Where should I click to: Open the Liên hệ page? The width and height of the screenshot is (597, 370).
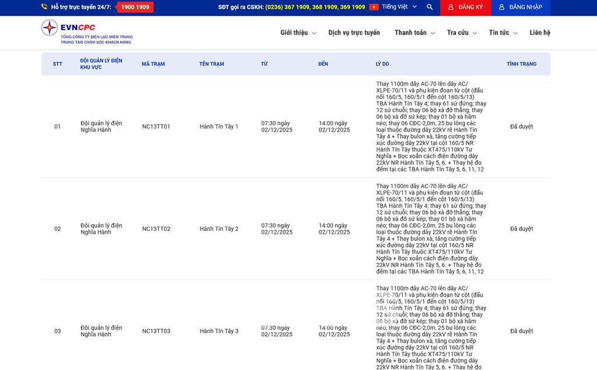[539, 33]
